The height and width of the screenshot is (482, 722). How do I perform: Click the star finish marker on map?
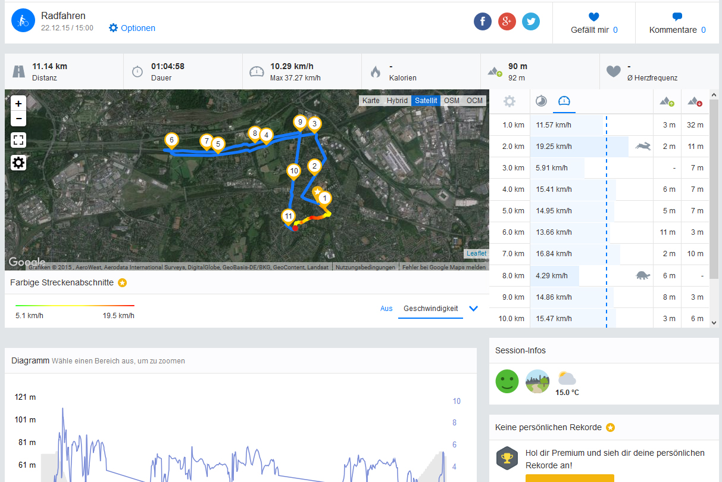318,191
